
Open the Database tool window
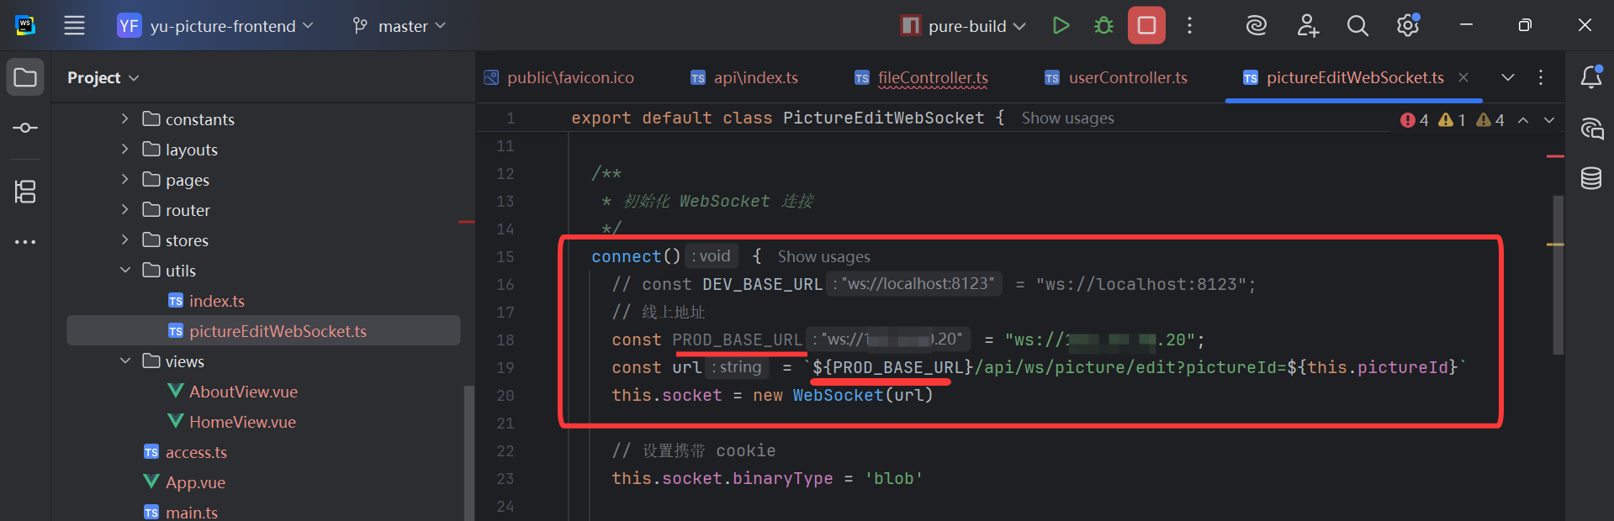click(x=1590, y=178)
